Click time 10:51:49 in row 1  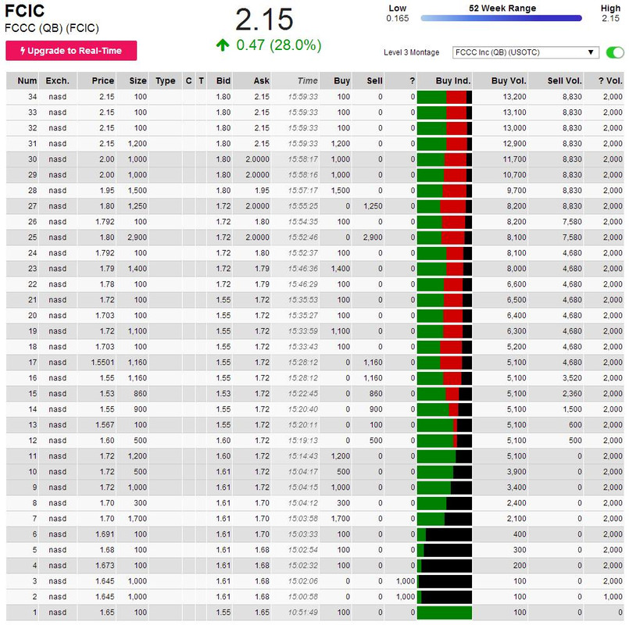(303, 613)
